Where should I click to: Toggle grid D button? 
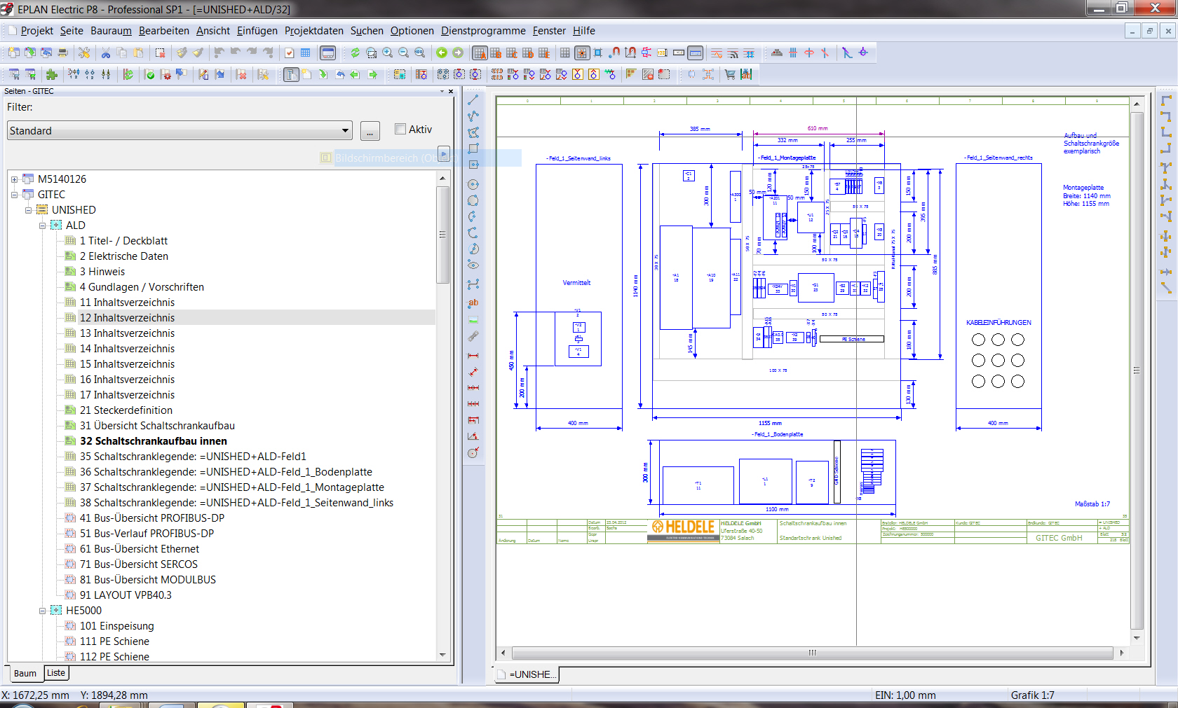(528, 53)
